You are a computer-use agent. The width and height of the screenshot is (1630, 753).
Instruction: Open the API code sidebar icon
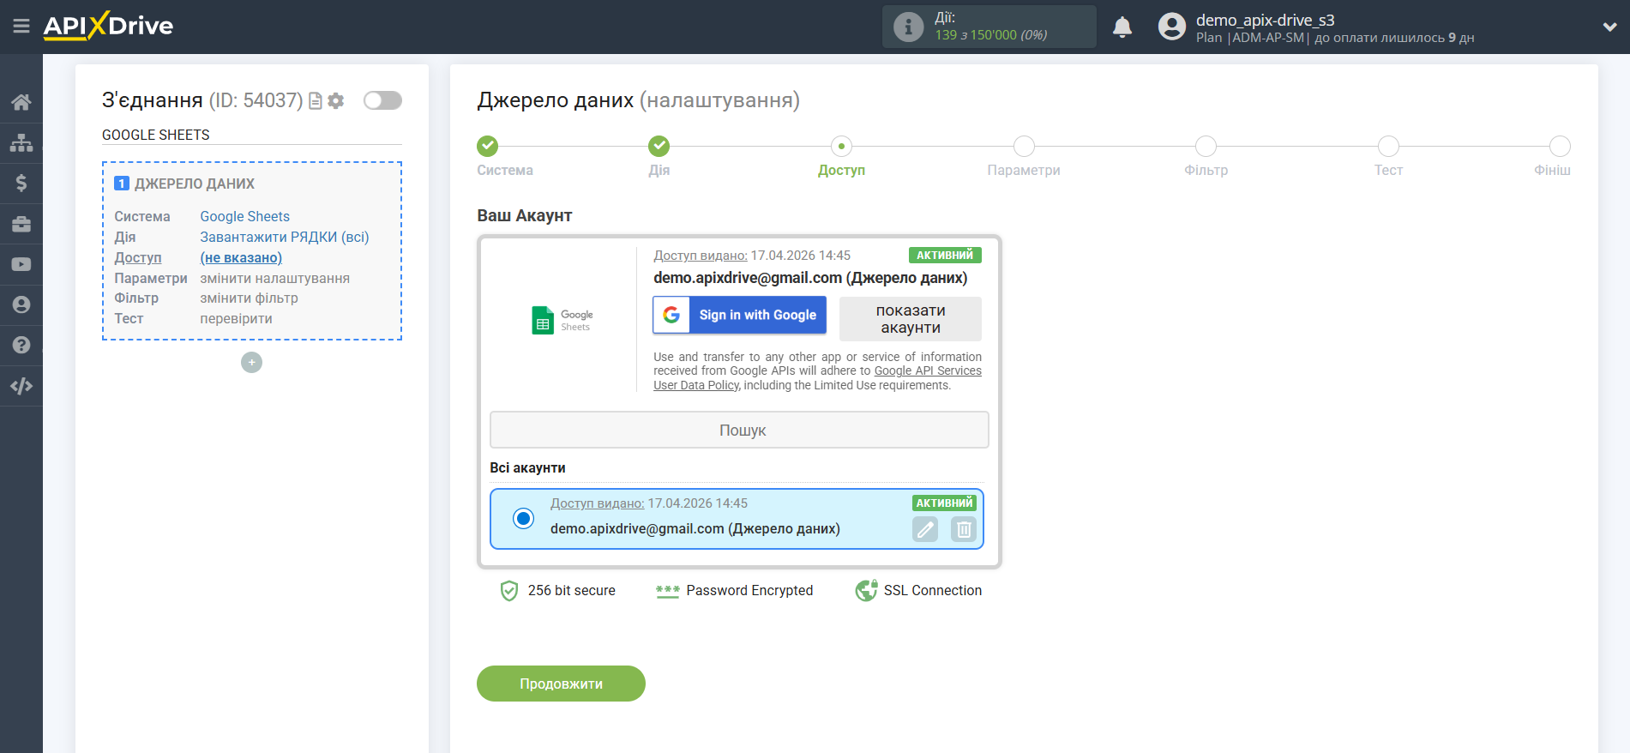(x=21, y=386)
